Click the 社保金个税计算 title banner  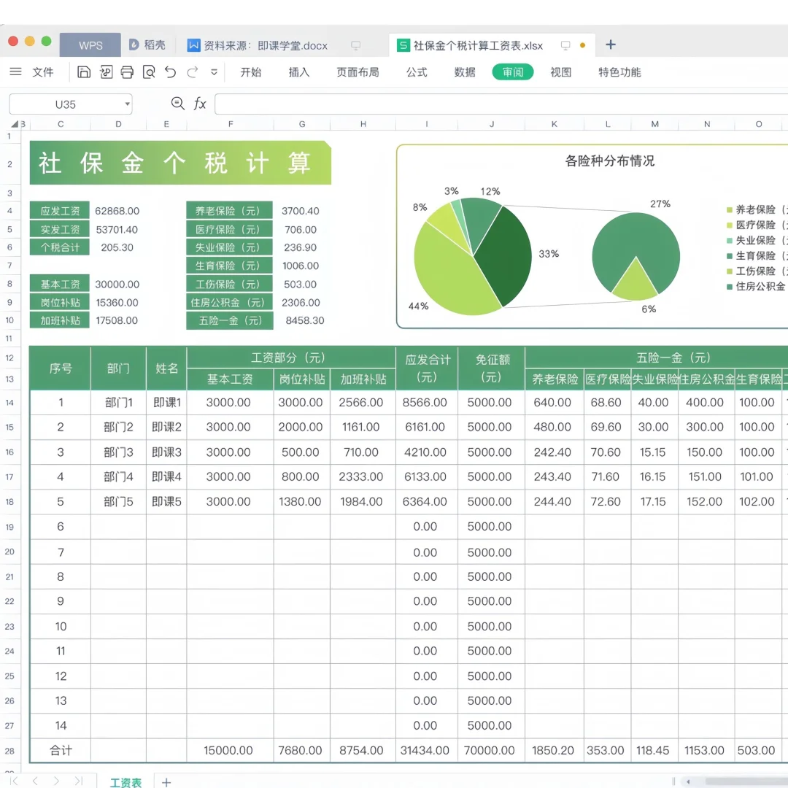pos(180,163)
